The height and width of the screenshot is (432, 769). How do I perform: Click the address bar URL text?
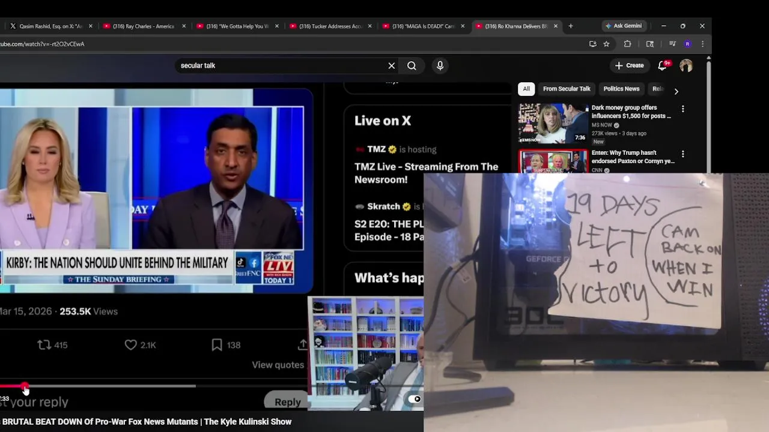(42, 44)
